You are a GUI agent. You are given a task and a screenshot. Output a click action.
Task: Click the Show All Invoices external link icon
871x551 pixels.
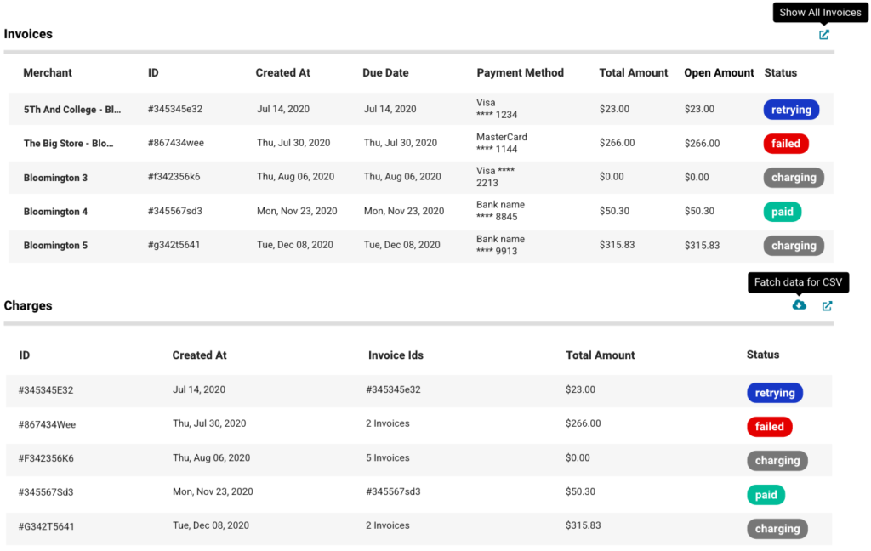[823, 35]
